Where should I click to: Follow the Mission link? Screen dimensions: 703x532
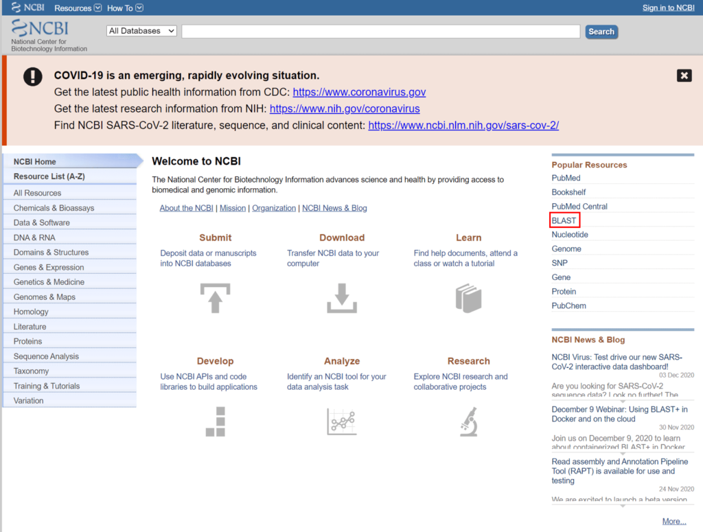233,208
